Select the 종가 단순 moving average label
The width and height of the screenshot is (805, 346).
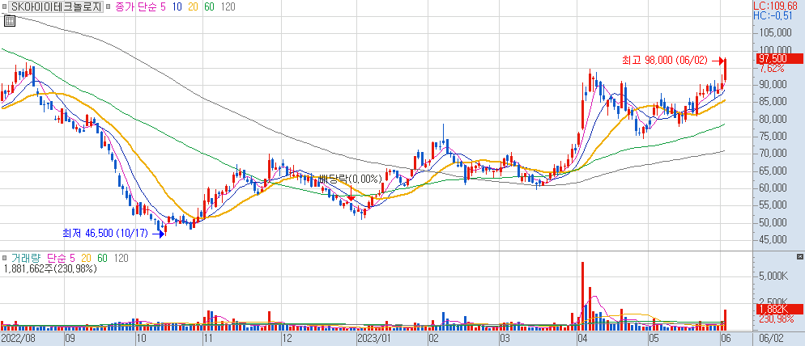[136, 6]
